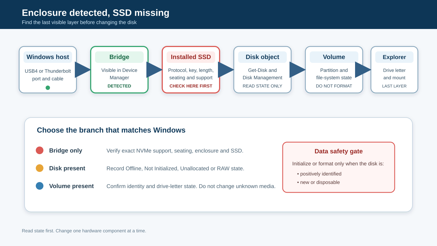The width and height of the screenshot is (437, 246).
Task: Click the Windows host heading
Action: [x=48, y=57]
